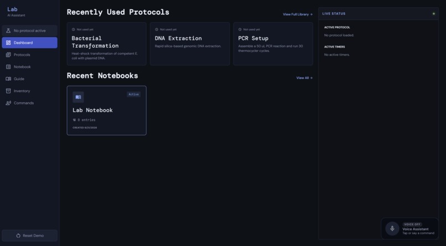The height and width of the screenshot is (246, 446).
Task: Open the Inventory section
Action: (29, 91)
